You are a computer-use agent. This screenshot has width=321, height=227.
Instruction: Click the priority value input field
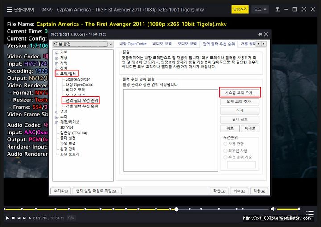241,165
